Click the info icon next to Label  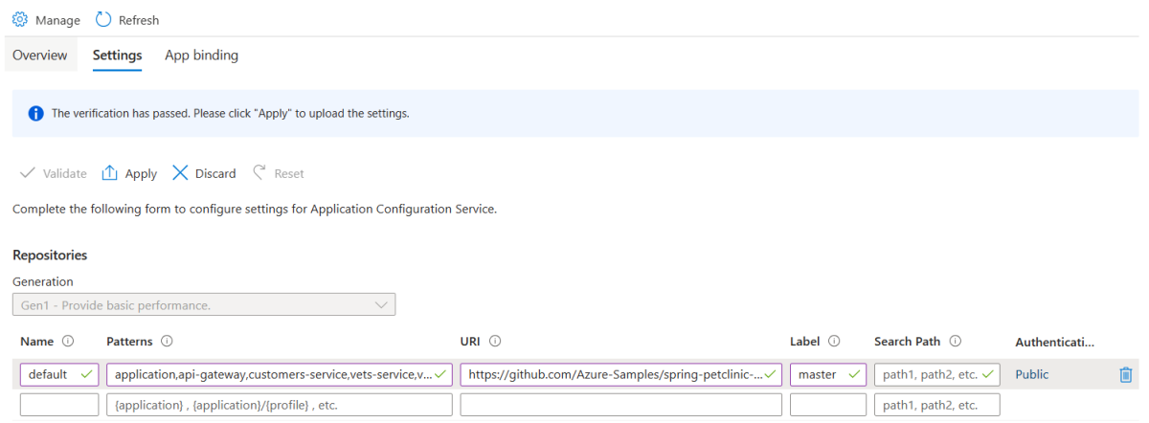tap(834, 342)
